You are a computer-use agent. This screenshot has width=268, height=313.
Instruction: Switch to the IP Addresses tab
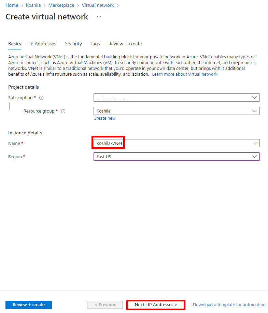(43, 44)
